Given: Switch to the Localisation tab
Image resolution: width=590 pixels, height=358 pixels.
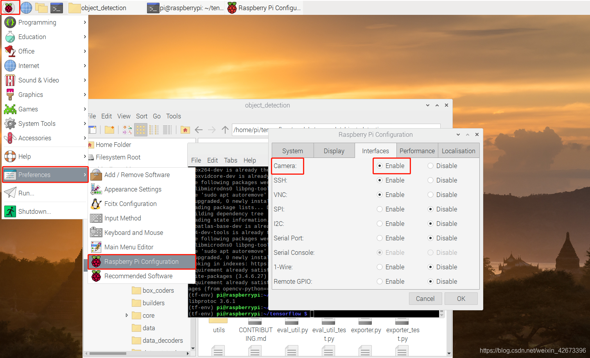Looking at the screenshot, I should (459, 151).
